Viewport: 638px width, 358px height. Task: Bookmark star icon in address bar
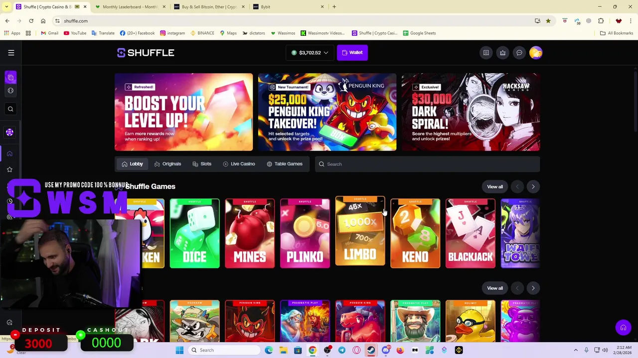(x=548, y=21)
